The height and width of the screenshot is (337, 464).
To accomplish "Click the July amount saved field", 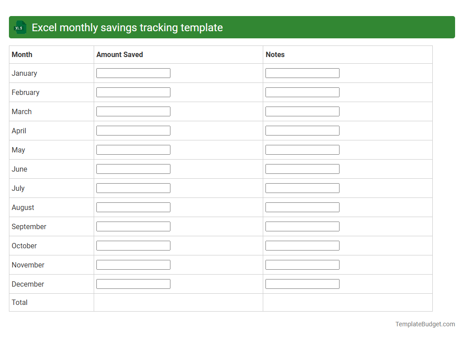I will [x=133, y=188].
